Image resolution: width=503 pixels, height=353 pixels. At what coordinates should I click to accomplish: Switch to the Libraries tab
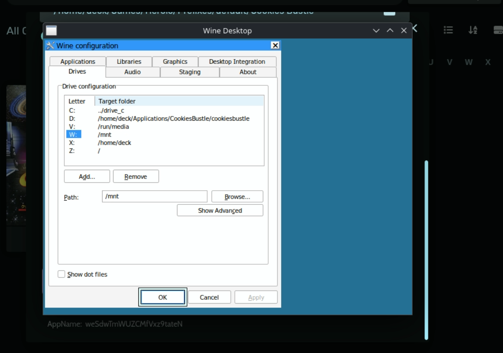point(129,62)
